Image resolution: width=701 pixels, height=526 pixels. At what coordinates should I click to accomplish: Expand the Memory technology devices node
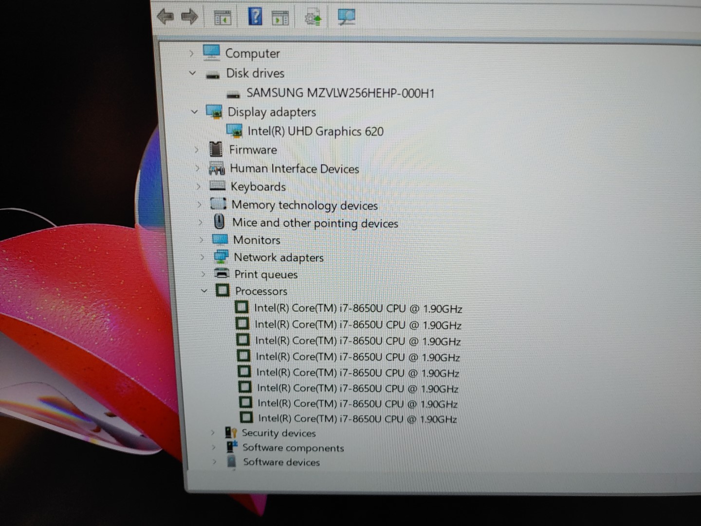tap(200, 205)
